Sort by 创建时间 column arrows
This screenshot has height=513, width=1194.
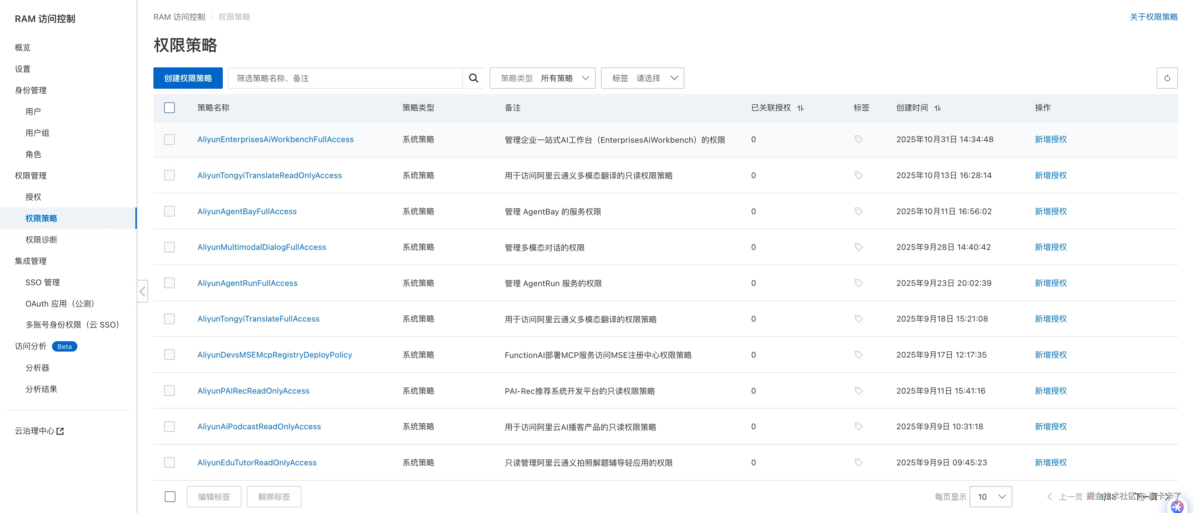pyautogui.click(x=937, y=108)
